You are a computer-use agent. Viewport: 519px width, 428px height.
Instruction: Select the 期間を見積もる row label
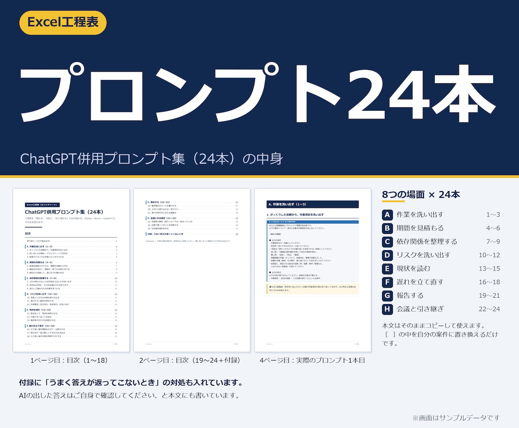tap(420, 228)
